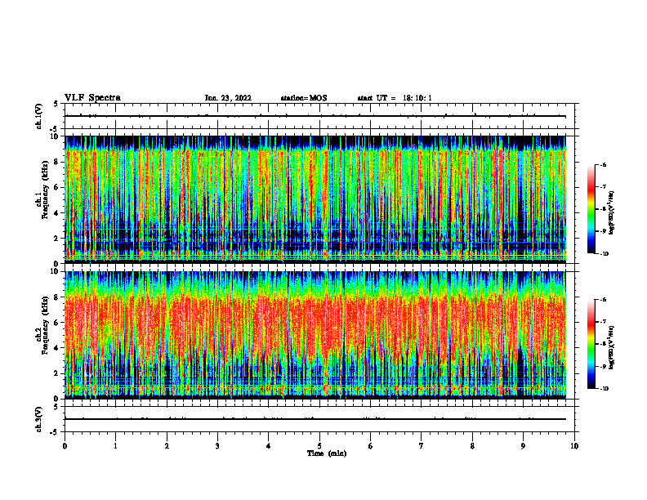Click time axis tick label "1"
The width and height of the screenshot is (647, 500).
coord(115,446)
